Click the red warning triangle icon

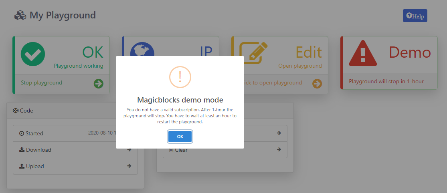[x=363, y=53]
